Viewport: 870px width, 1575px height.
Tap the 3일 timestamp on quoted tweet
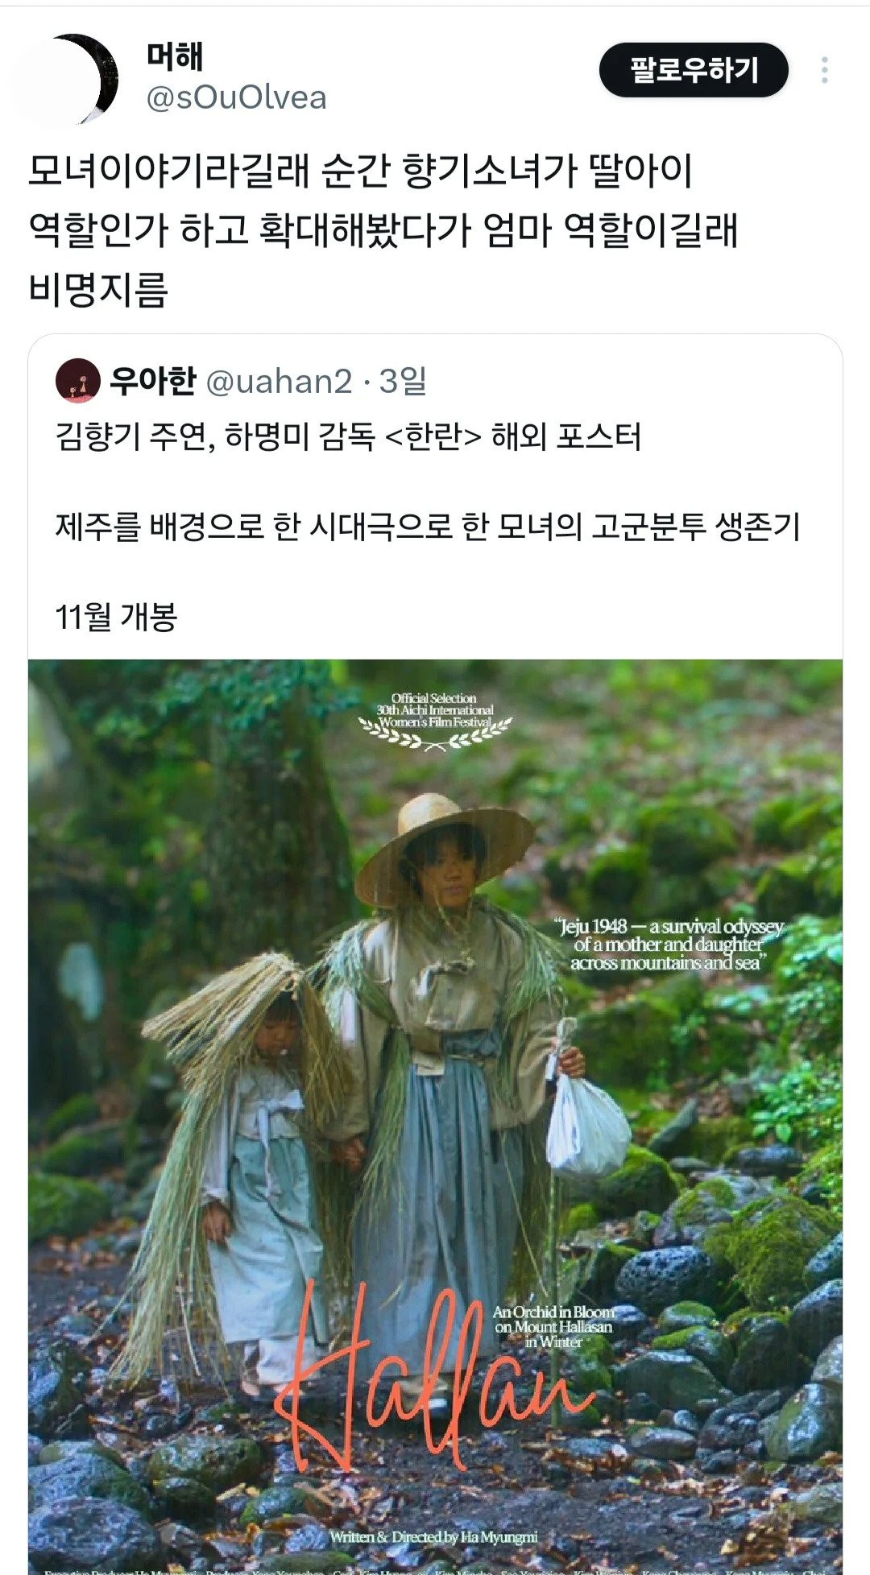click(x=403, y=381)
